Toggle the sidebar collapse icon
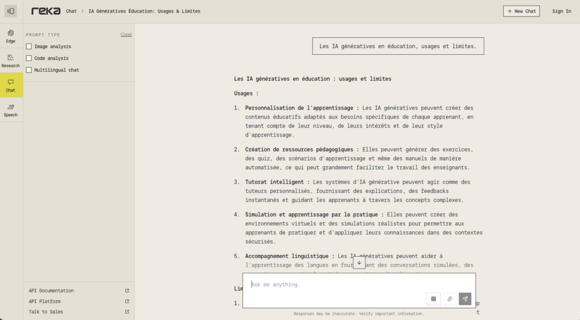580x320 pixels. pos(11,11)
